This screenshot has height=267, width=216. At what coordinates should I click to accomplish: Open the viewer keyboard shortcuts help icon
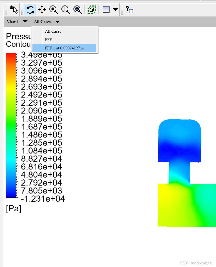click(x=129, y=9)
